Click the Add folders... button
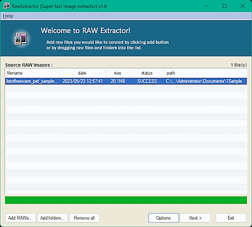This screenshot has width=252, height=227. [x=52, y=218]
